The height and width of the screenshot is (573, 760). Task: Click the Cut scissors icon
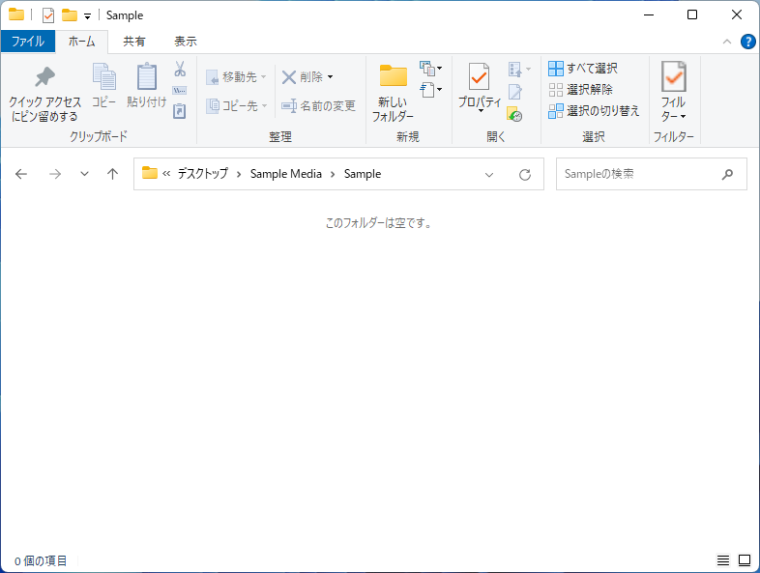click(x=180, y=69)
